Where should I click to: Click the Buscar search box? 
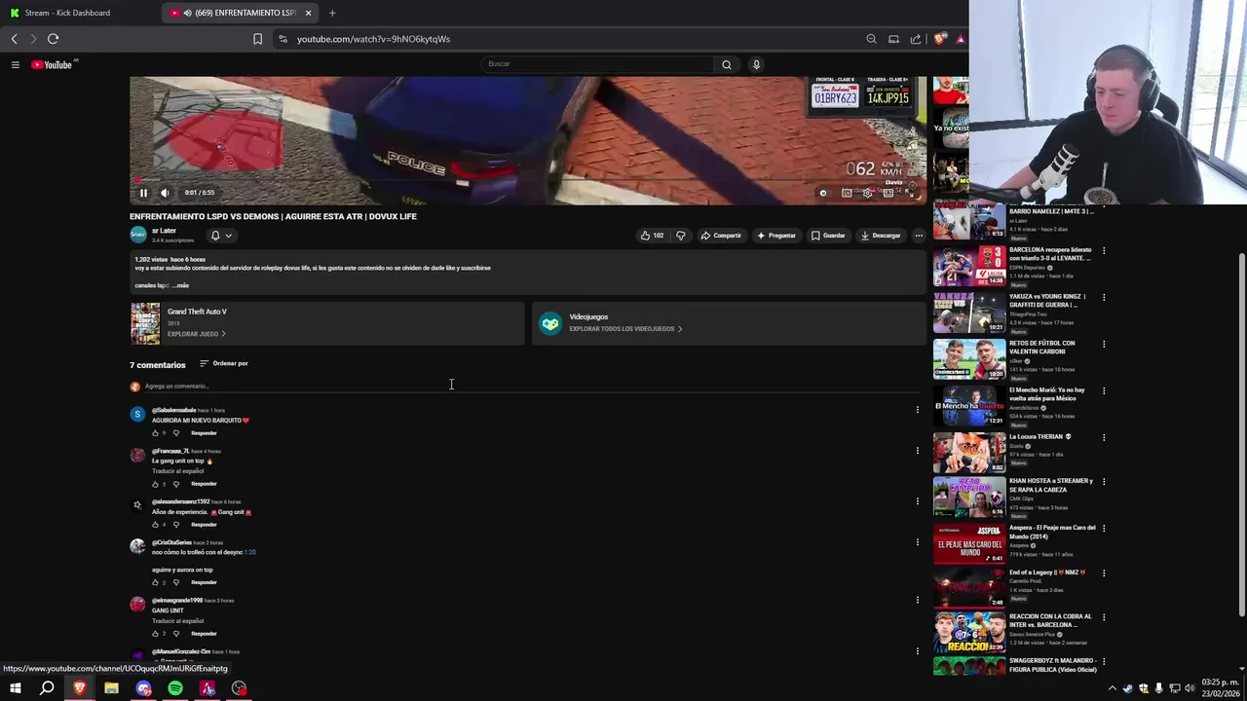click(598, 64)
